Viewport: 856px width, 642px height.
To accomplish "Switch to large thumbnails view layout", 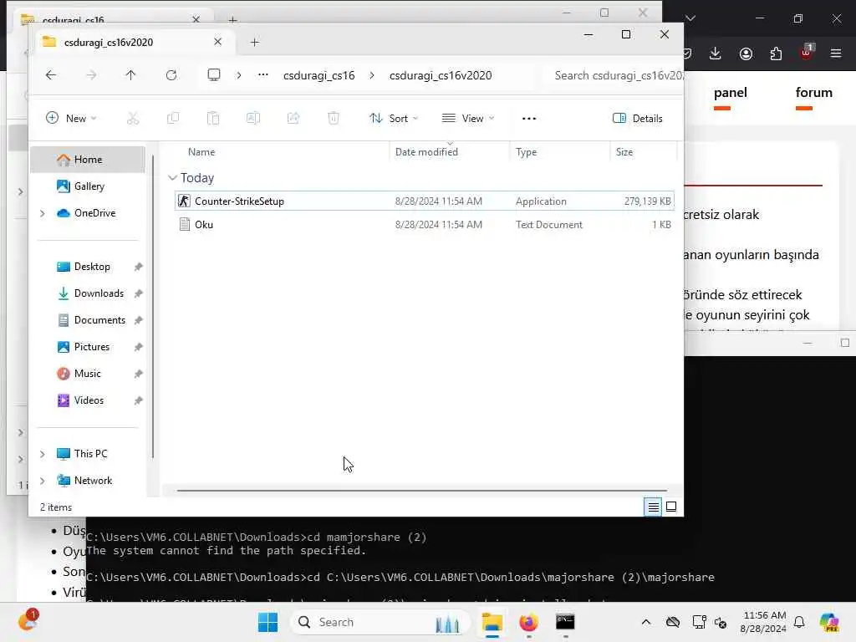I will tap(671, 507).
